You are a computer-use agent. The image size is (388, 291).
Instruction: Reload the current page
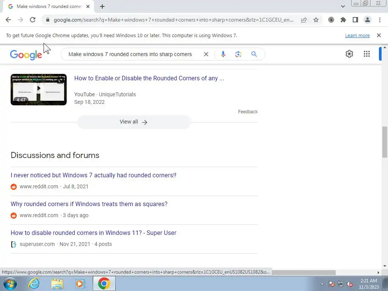click(33, 20)
